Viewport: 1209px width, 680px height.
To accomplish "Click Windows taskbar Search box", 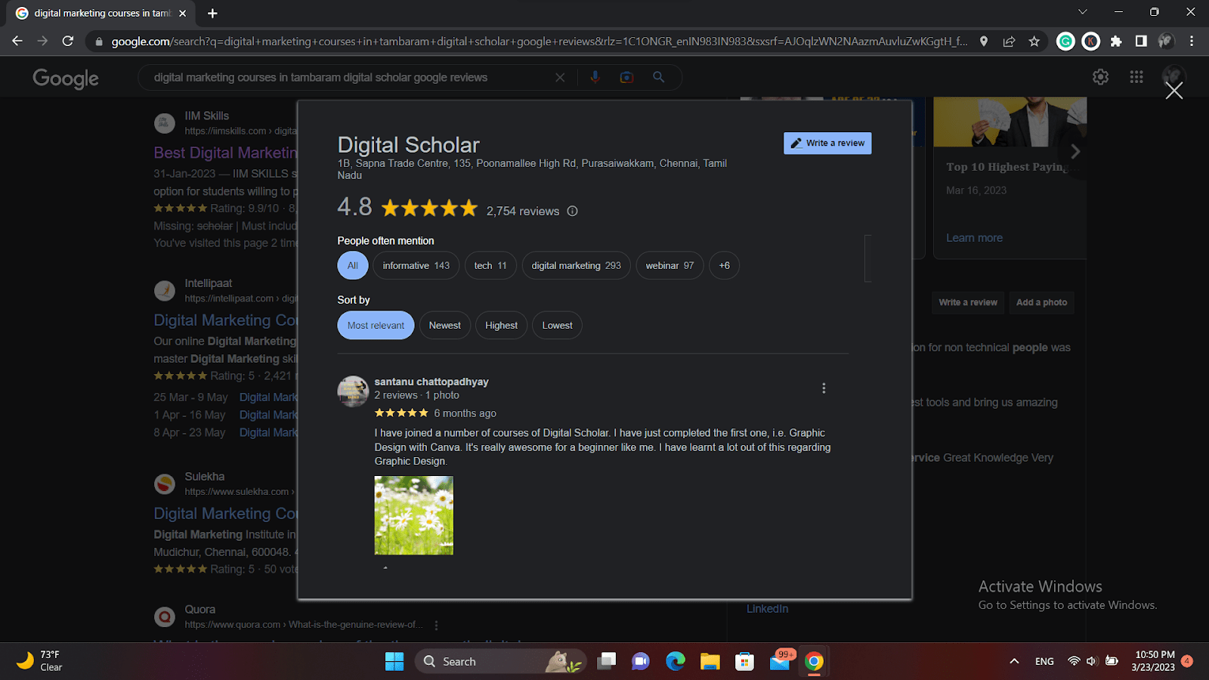I will 500,661.
